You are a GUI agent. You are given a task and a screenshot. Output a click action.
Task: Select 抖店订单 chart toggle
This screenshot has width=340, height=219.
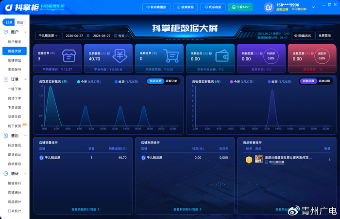[155, 81]
